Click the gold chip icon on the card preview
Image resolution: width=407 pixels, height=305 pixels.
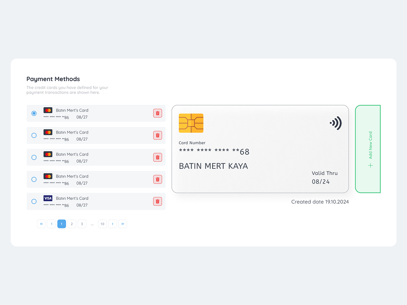(x=191, y=123)
